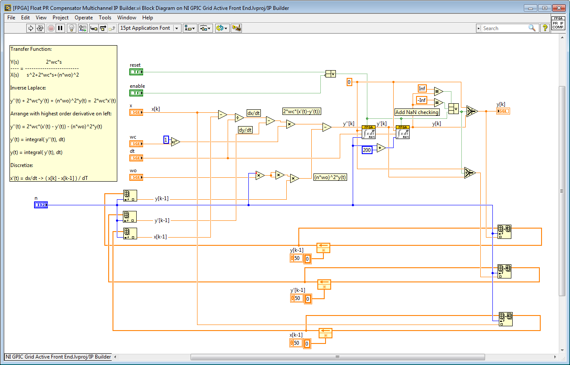Image resolution: width=570 pixels, height=365 pixels.
Task: Click the (n*wo)^2*y(t) label
Action: coord(330,177)
